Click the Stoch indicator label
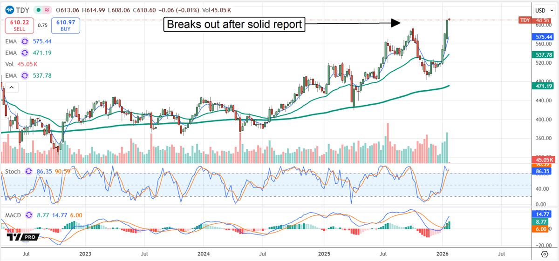Image resolution: width=559 pixels, height=261 pixels. click(x=13, y=171)
